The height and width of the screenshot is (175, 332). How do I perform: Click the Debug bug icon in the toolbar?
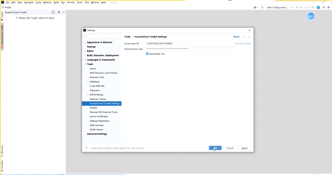click(297, 7)
